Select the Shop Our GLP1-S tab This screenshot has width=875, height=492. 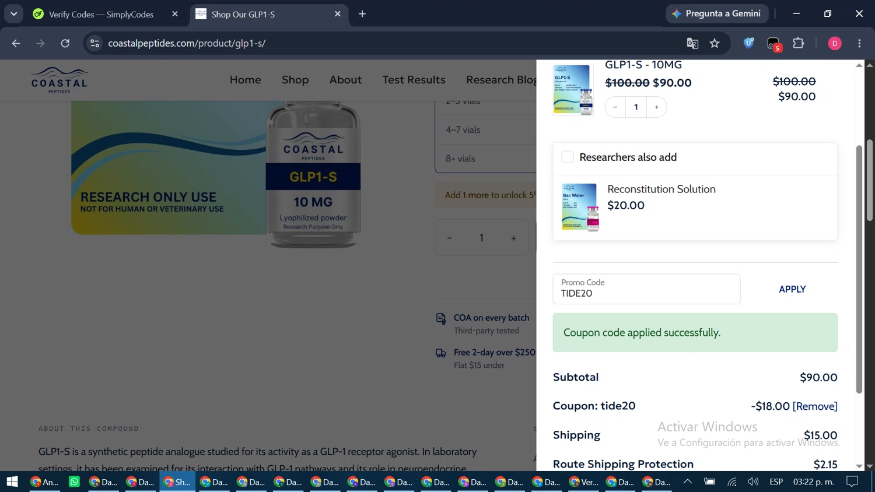pyautogui.click(x=268, y=14)
